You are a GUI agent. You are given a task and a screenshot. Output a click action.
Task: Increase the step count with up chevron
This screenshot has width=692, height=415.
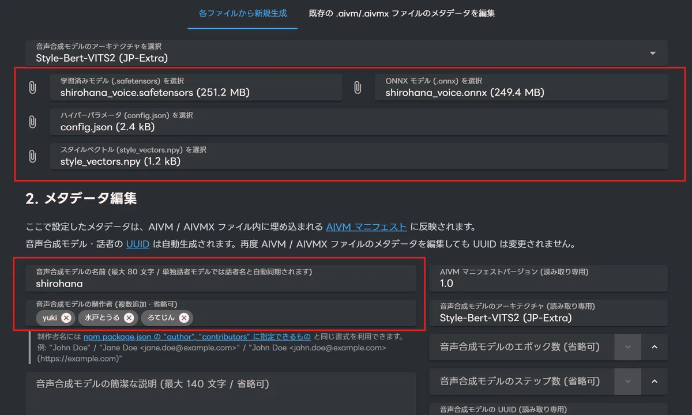click(655, 382)
